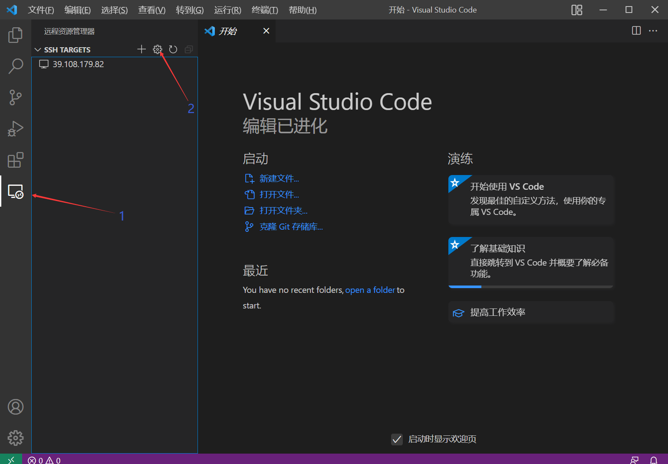Viewport: 668px width, 464px height.
Task: Open the 了解基础知识 walkthrough card
Action: point(531,262)
